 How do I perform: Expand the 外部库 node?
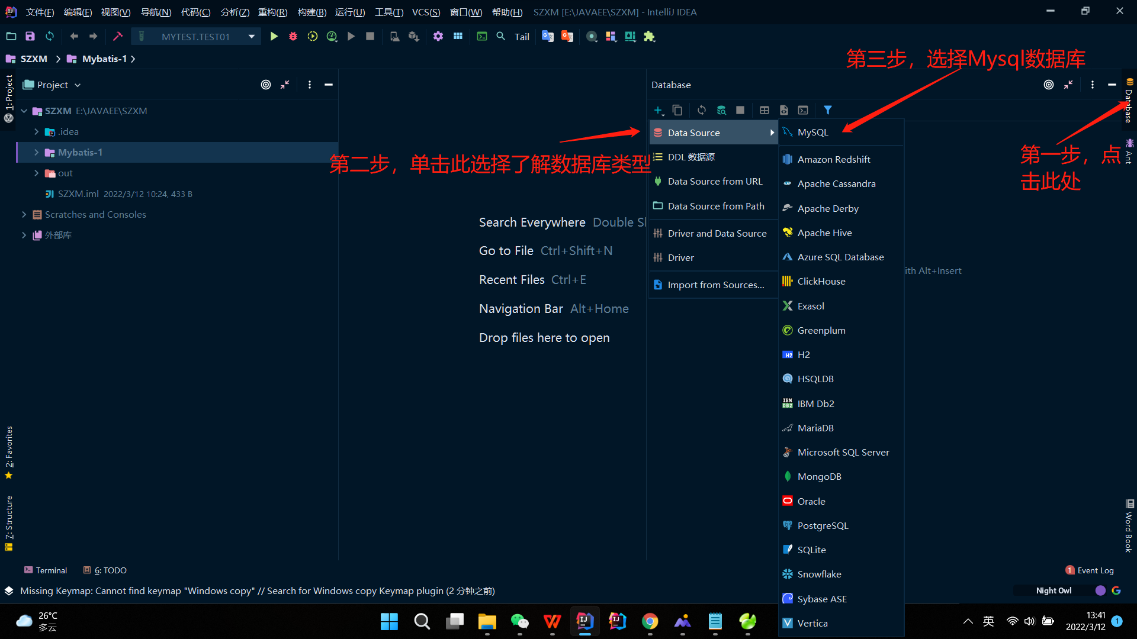pos(24,235)
